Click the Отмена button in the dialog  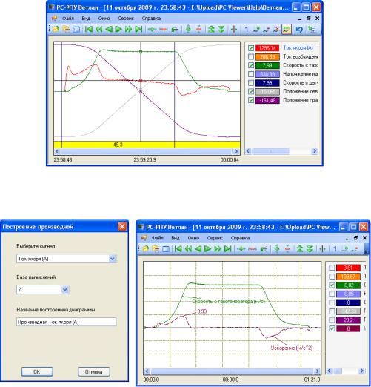tap(94, 371)
